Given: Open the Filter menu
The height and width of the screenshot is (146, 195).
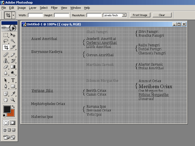Looking at the screenshot, I should click(x=54, y=8).
